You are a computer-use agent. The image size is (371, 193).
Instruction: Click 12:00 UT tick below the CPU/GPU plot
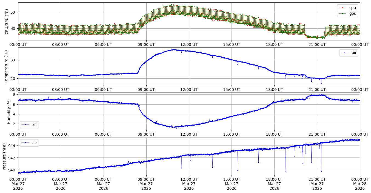pos(189,44)
